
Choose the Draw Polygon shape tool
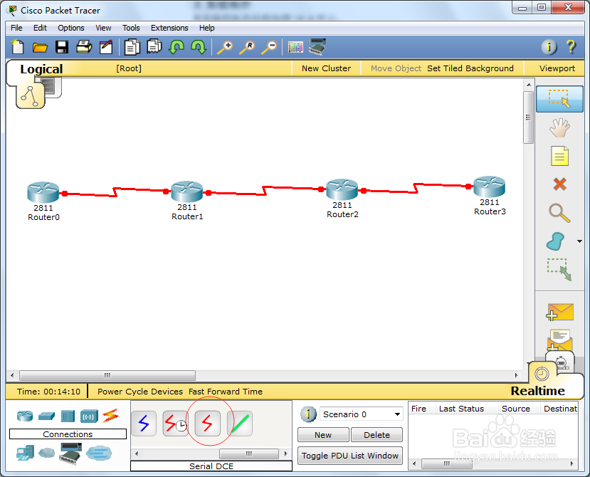tap(556, 241)
